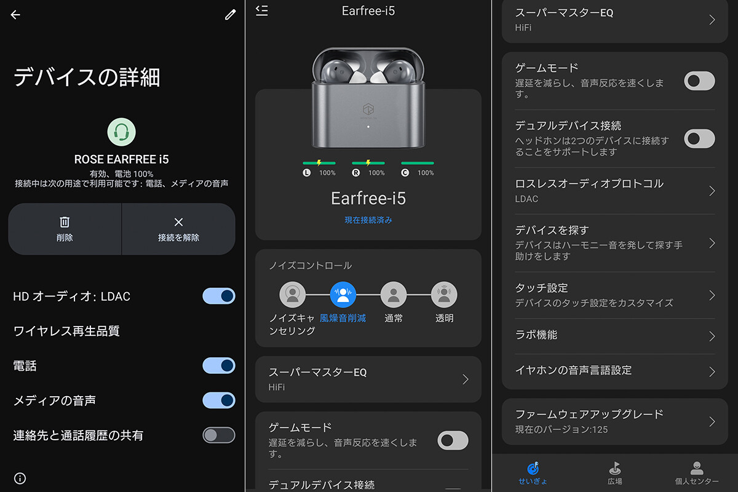Viewport: 738px width, 492px height.
Task: Open スーパーマスターEQ chevron in right screen
Action: pos(712,20)
